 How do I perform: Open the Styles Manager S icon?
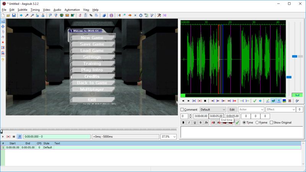coord(80,15)
